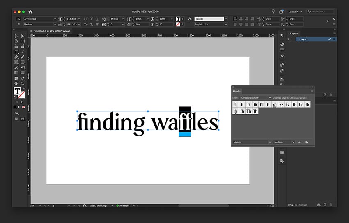Insert the Th ligature glyph
Image resolution: width=349 pixels, height=223 pixels.
pyautogui.click(x=294, y=105)
